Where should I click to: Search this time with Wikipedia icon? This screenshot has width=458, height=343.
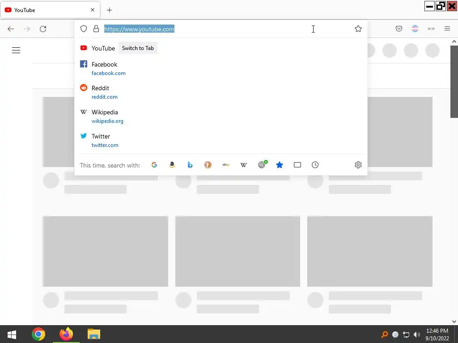[x=244, y=165]
